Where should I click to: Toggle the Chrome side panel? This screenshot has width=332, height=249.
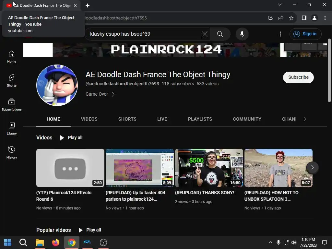click(x=304, y=18)
